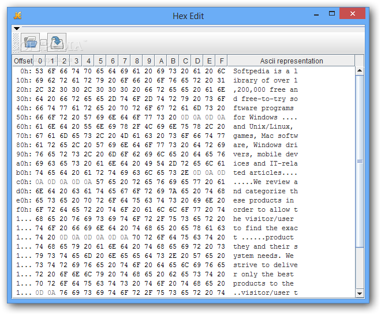Click ASCII text 'Softpedia is a l'
381x315 pixels.
(266, 71)
